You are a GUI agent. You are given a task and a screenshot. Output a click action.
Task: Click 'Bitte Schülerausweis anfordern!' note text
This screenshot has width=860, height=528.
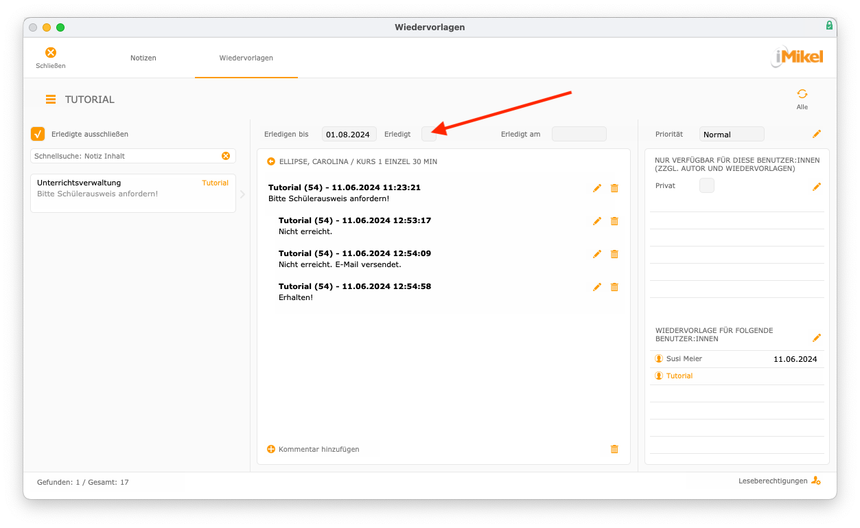pos(329,198)
